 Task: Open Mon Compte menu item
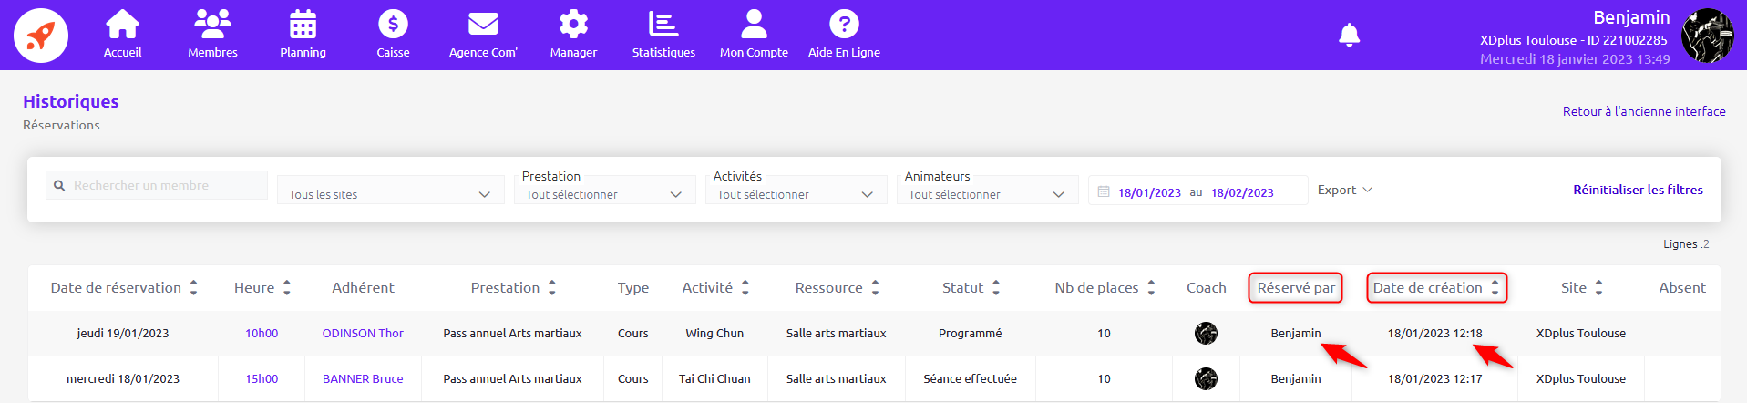(x=754, y=35)
